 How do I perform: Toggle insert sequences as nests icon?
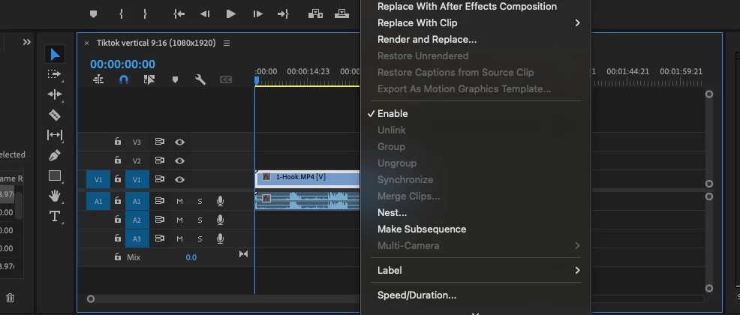coord(98,79)
